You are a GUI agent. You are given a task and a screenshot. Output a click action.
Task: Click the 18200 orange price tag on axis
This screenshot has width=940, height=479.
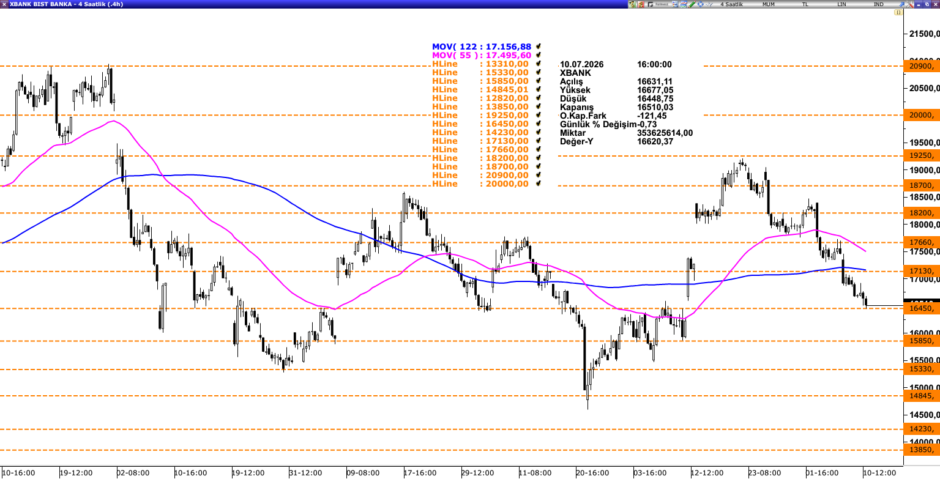point(922,213)
